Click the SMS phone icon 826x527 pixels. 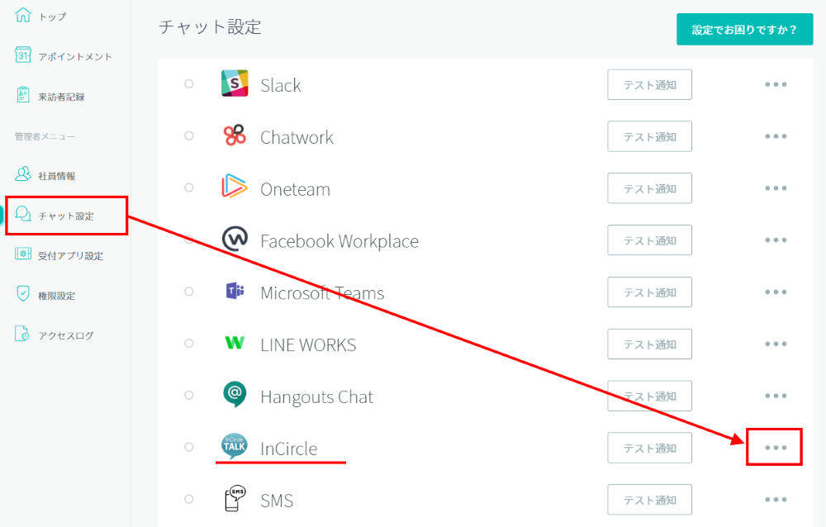point(235,500)
